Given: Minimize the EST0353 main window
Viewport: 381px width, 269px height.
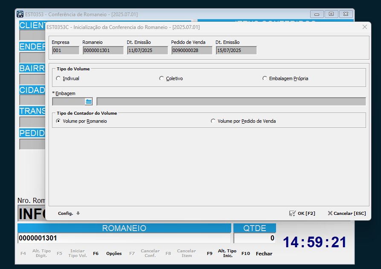Looking at the screenshot, I should (x=317, y=14).
